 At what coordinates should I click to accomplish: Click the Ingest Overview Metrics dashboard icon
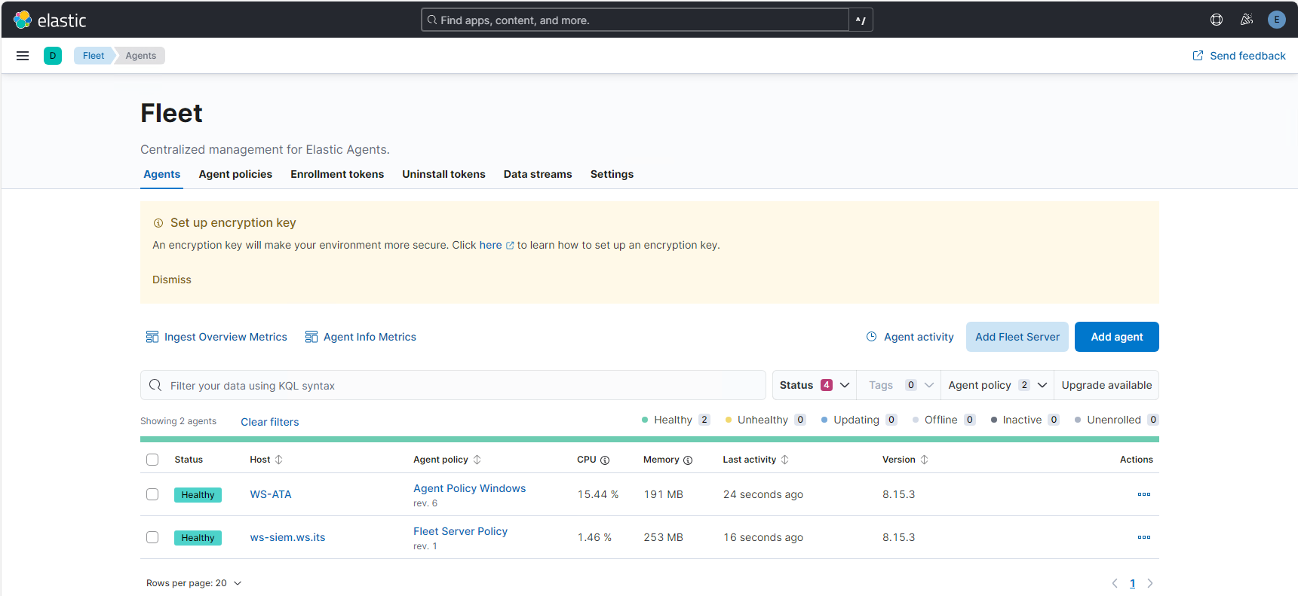coord(152,337)
